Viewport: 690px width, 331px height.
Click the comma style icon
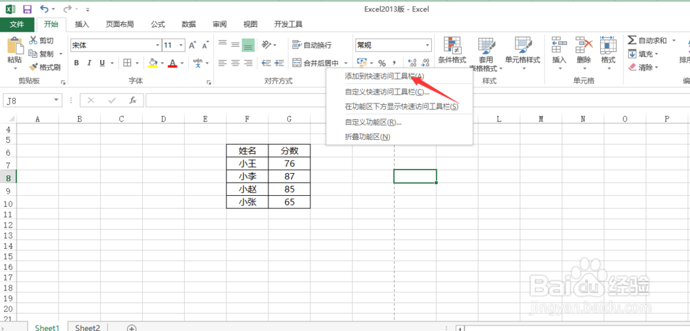coord(394,63)
